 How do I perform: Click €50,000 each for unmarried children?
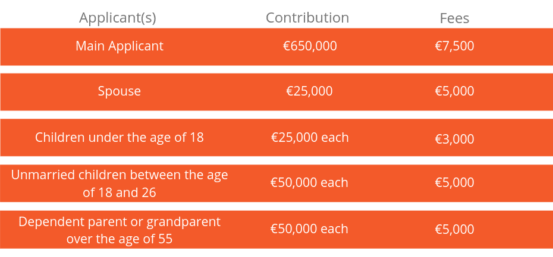point(309,183)
